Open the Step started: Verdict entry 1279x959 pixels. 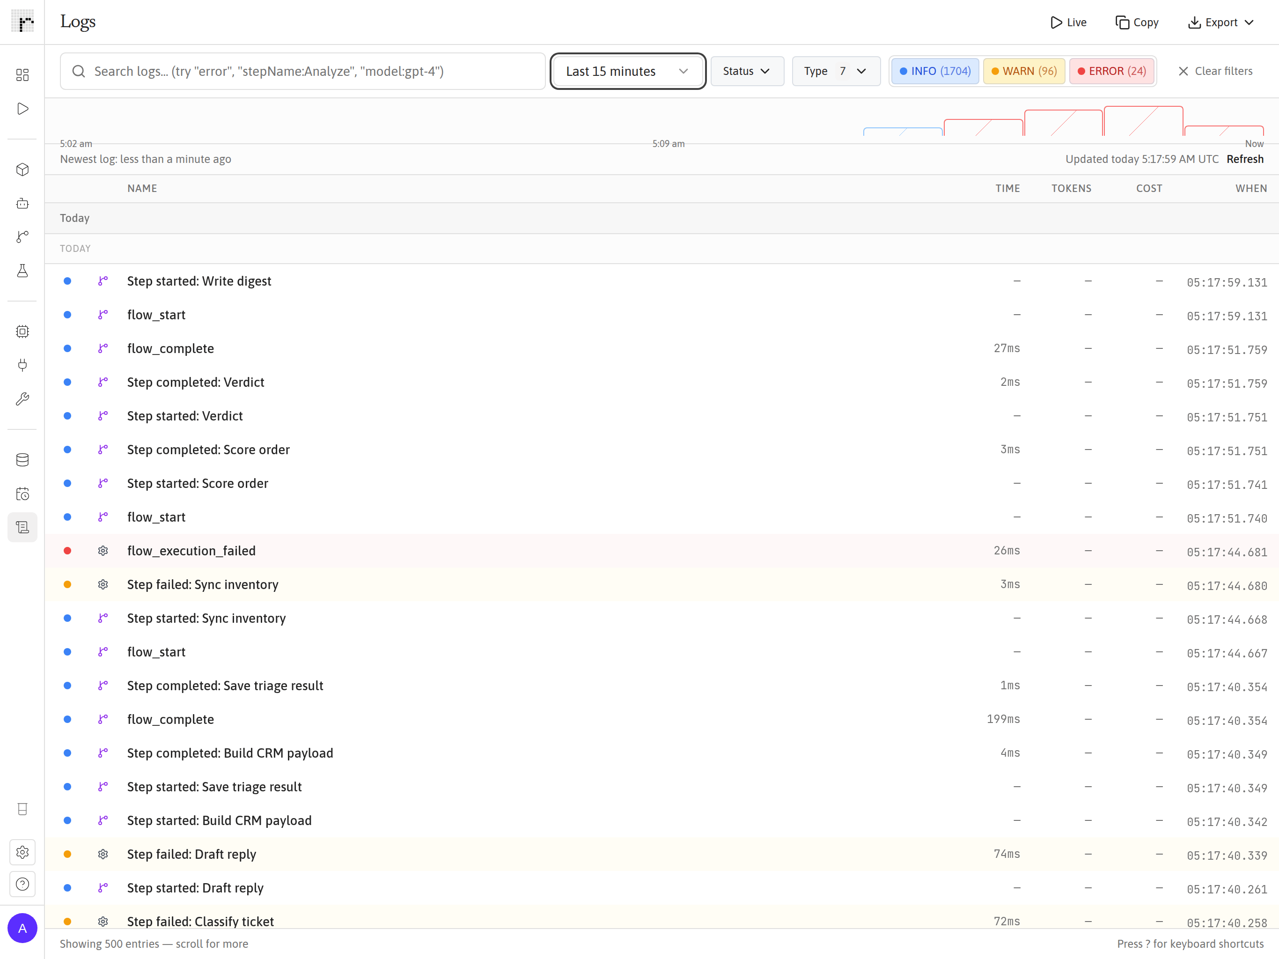pos(662,416)
